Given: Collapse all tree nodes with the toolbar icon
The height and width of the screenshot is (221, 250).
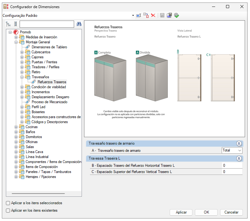Looking at the screenshot, I should coord(16,24).
